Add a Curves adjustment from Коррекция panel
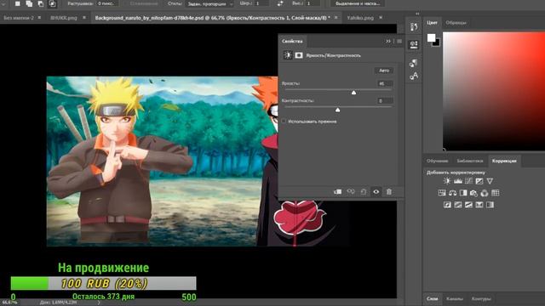 click(469, 181)
